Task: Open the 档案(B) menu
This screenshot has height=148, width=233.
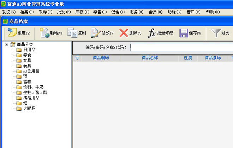Action: coord(27,12)
